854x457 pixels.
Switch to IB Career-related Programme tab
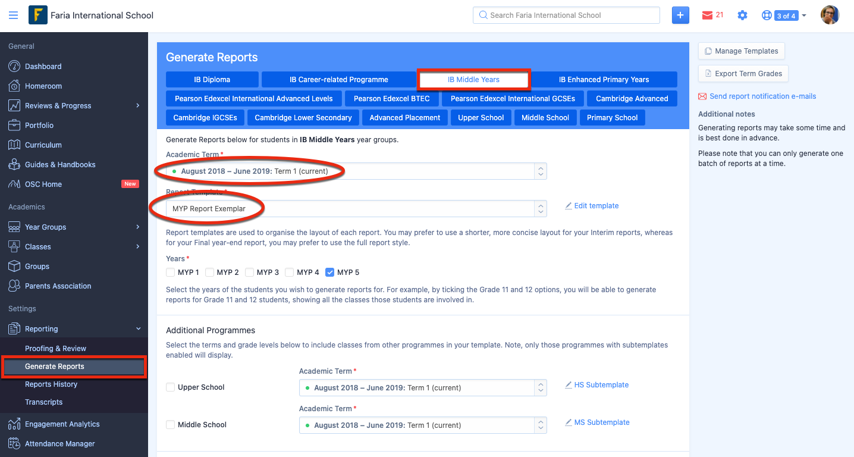339,80
